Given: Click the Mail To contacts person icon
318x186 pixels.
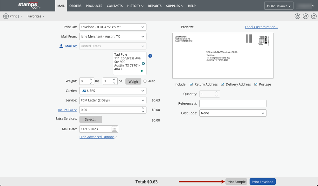Looking at the screenshot, I should pyautogui.click(x=61, y=46).
